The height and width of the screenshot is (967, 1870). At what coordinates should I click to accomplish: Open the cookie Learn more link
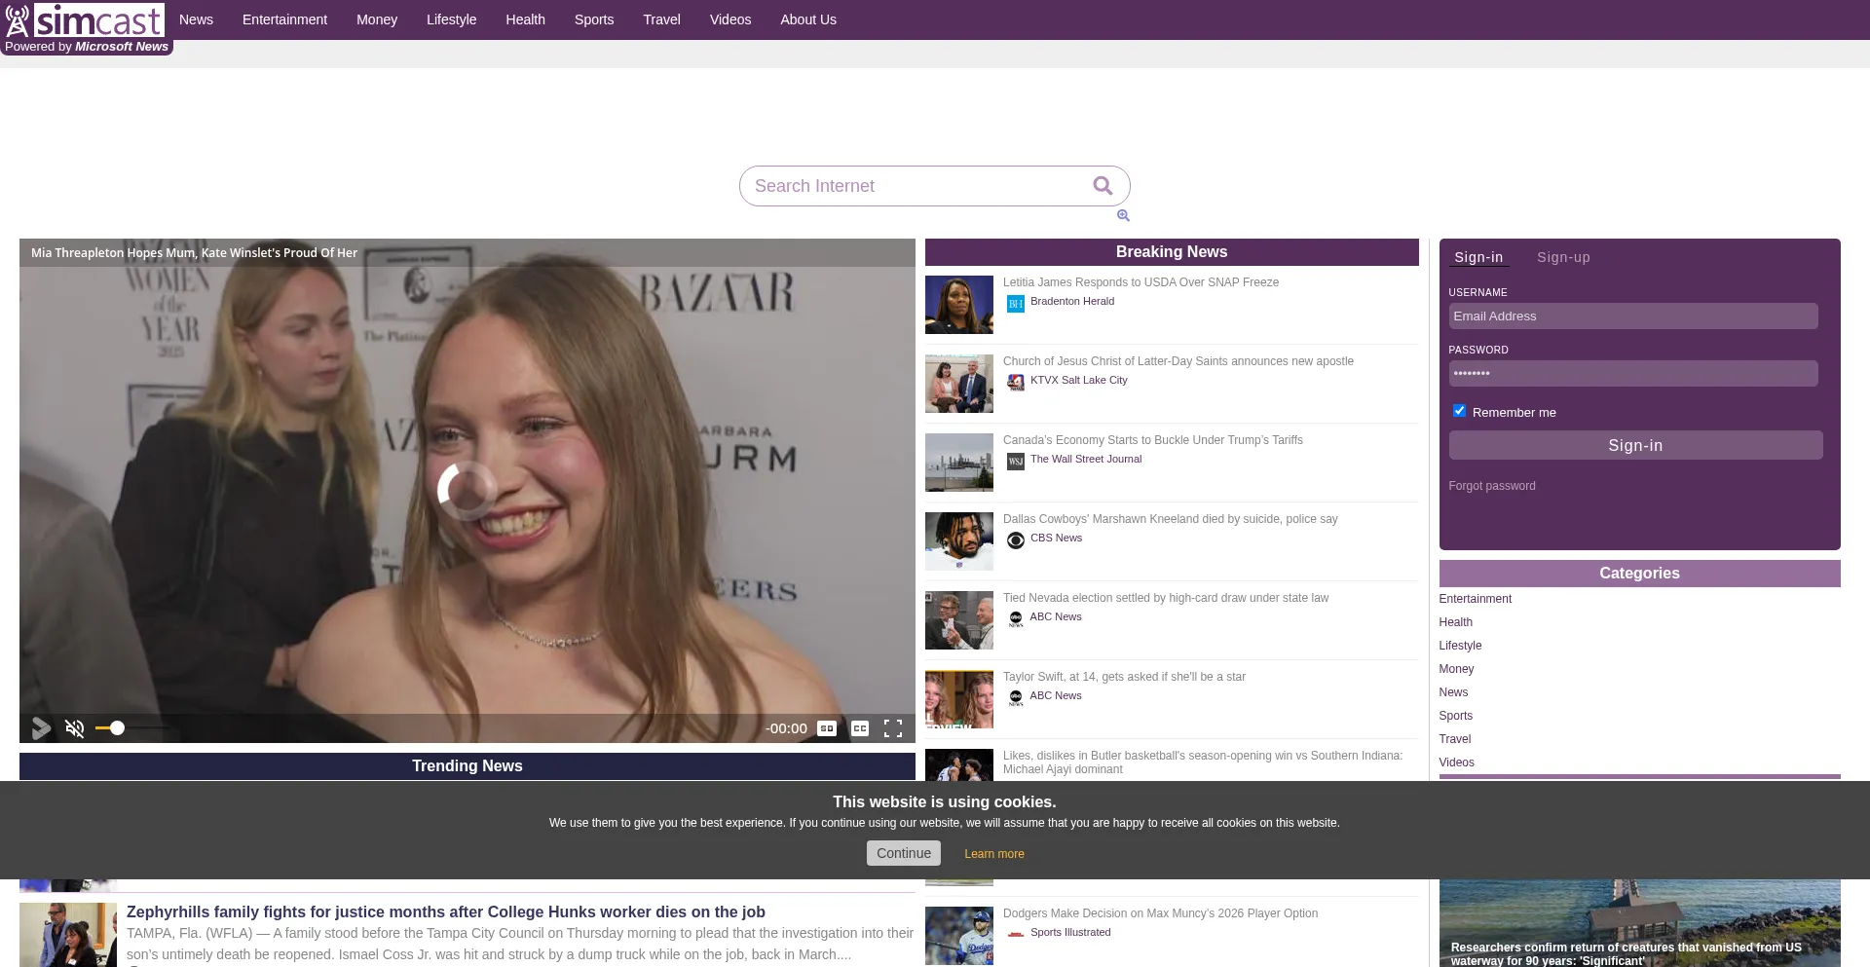click(x=993, y=854)
